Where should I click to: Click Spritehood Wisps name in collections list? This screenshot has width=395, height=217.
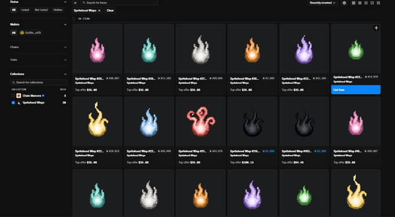tap(34, 103)
